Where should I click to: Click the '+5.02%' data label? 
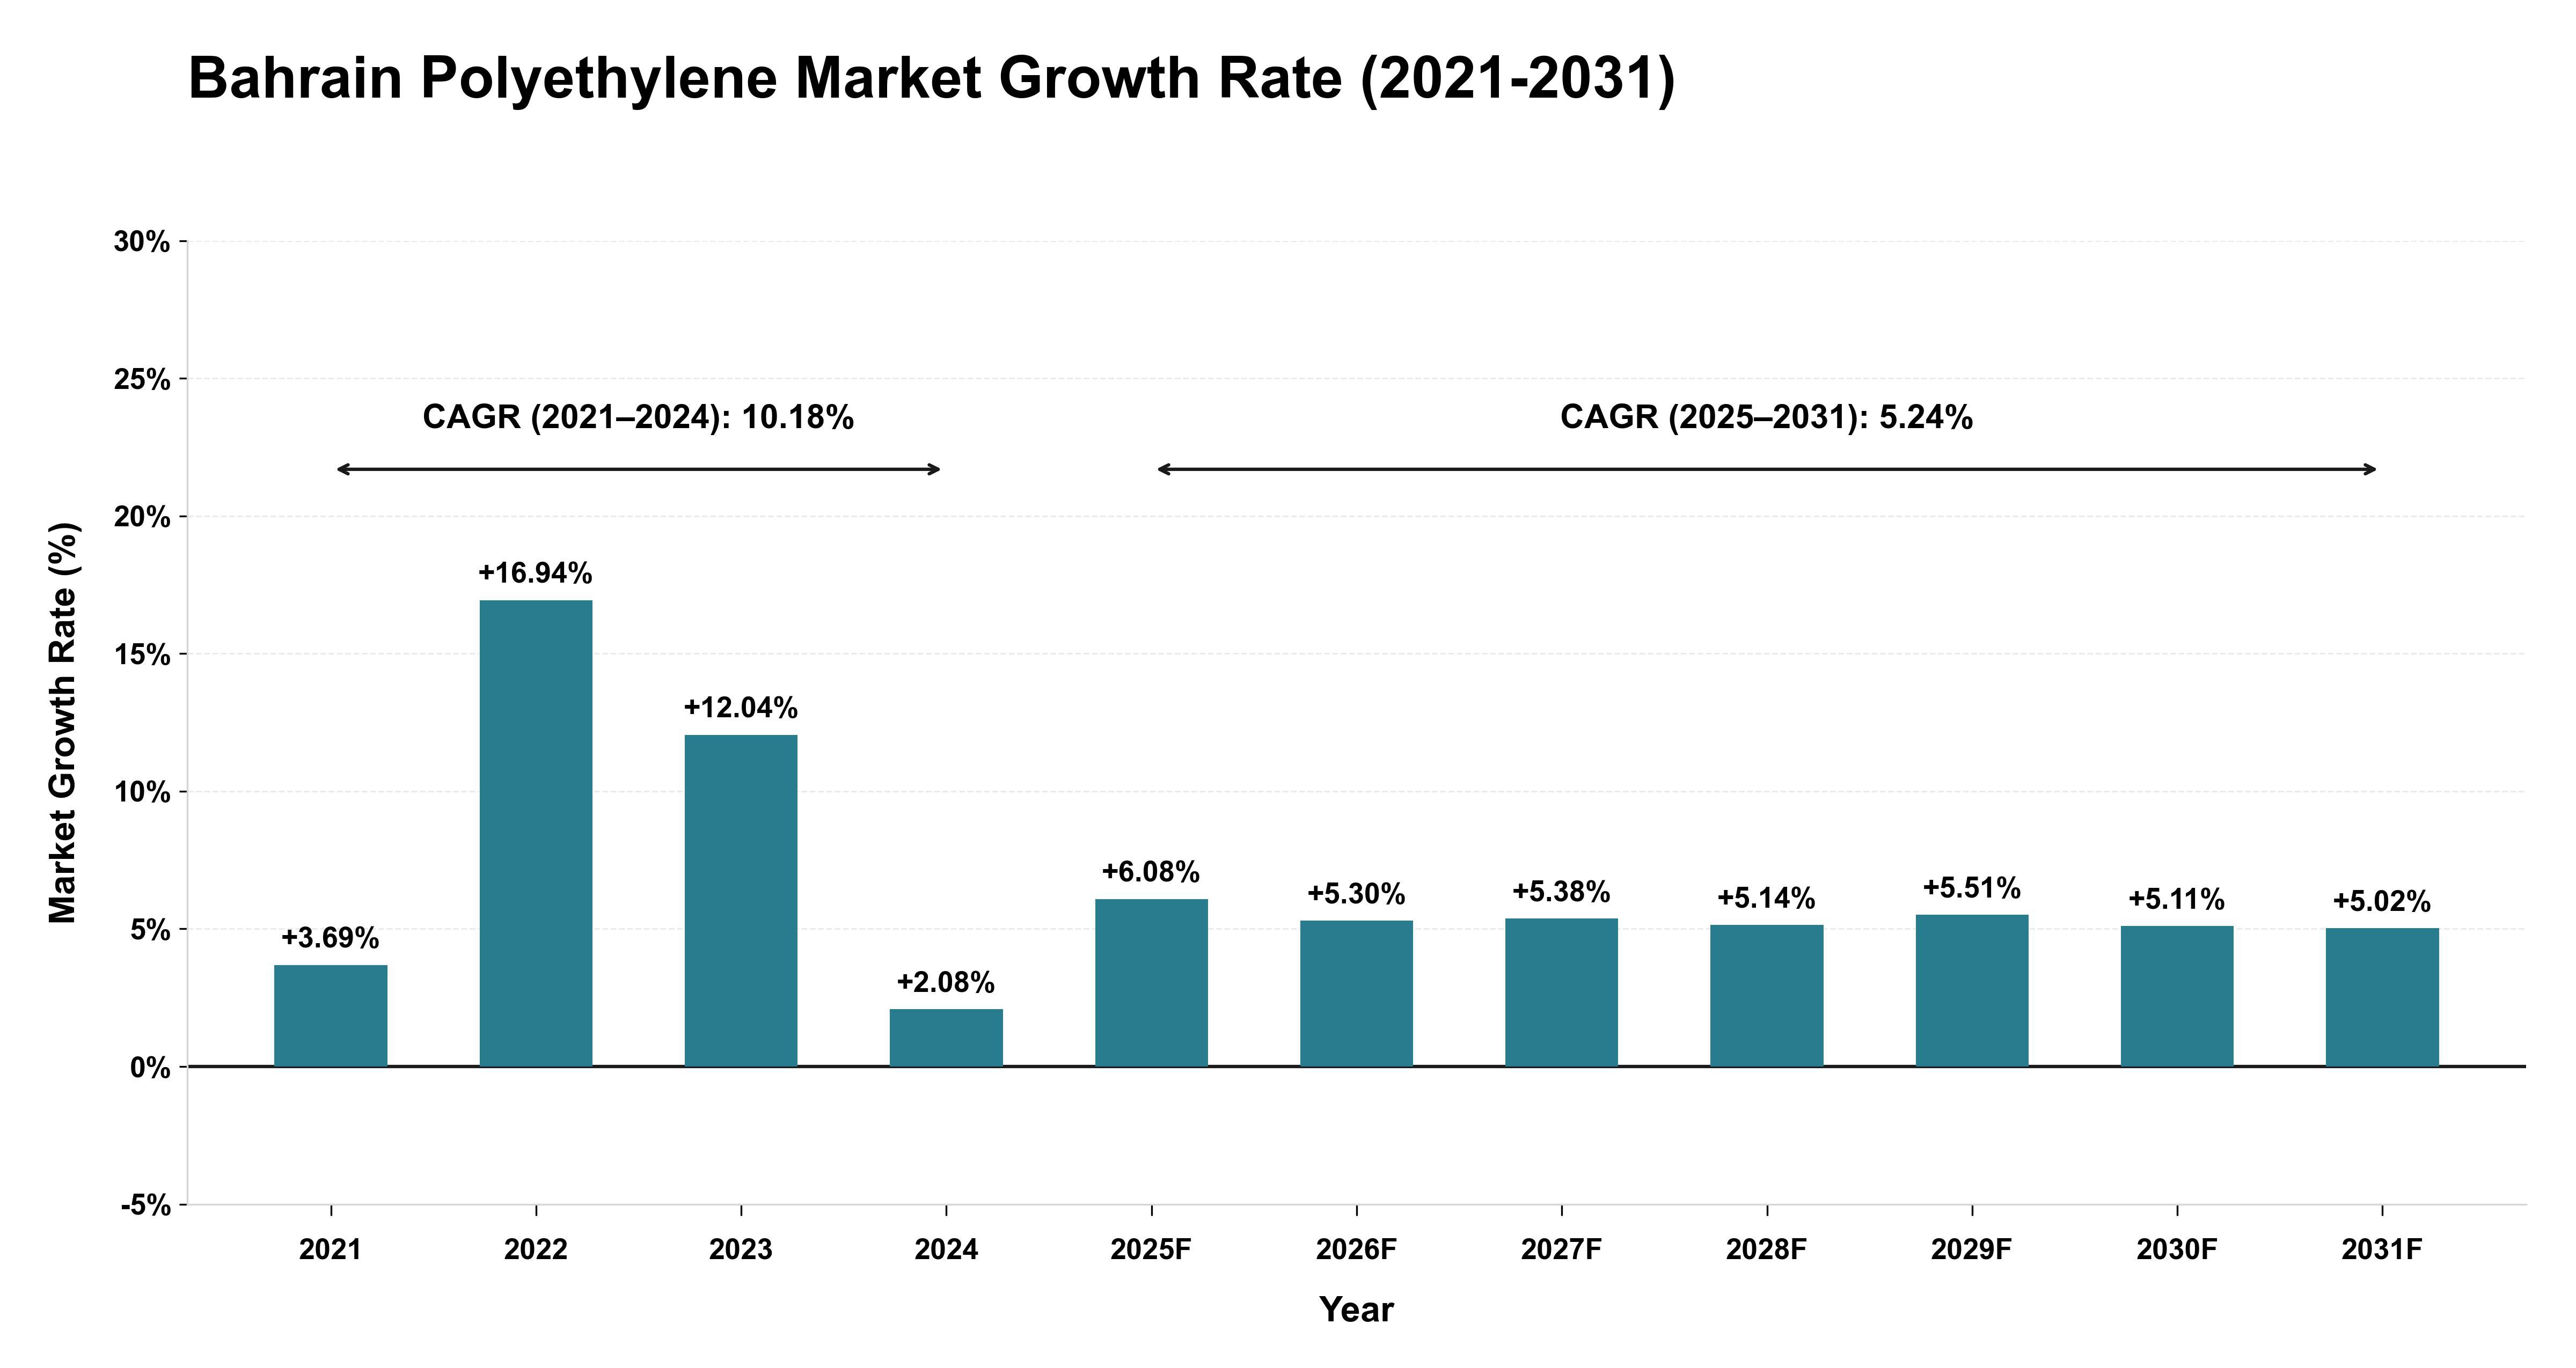click(x=2382, y=901)
